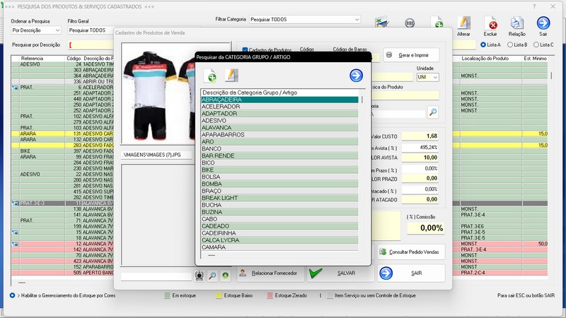Click the blue arrow Sair icon in toolbar
The width and height of the screenshot is (566, 318).
(x=543, y=23)
